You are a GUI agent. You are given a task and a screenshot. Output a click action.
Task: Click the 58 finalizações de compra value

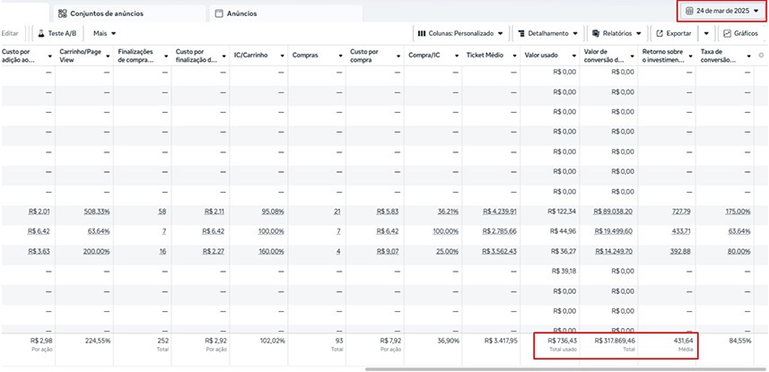coord(162,212)
